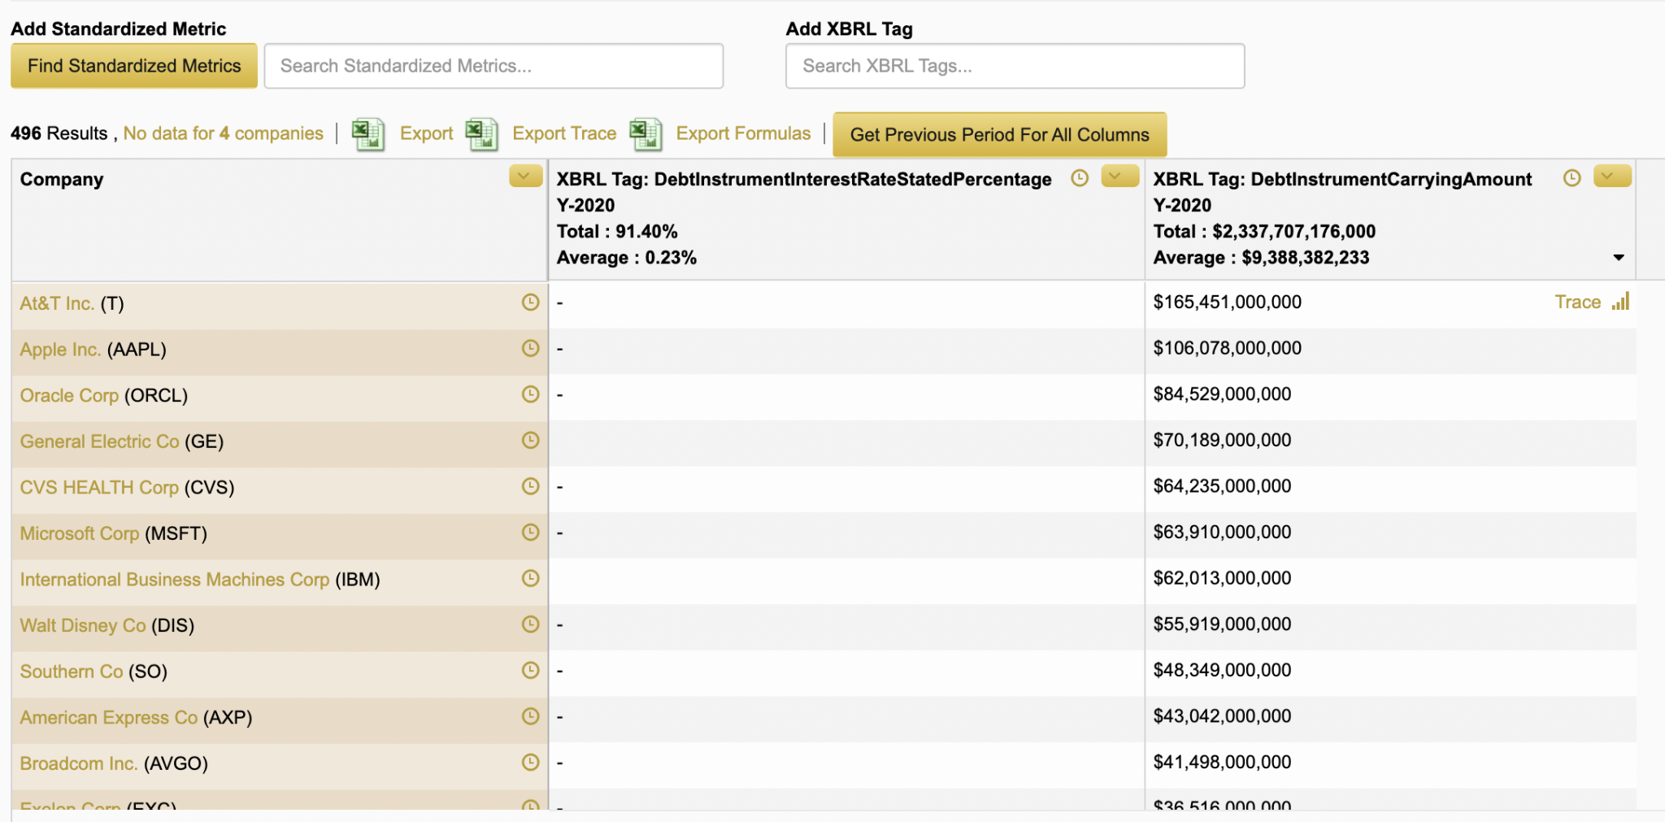
Task: Click the clock icon in DebtInstrumentInterestRateStatedPercentage header
Action: [1080, 179]
